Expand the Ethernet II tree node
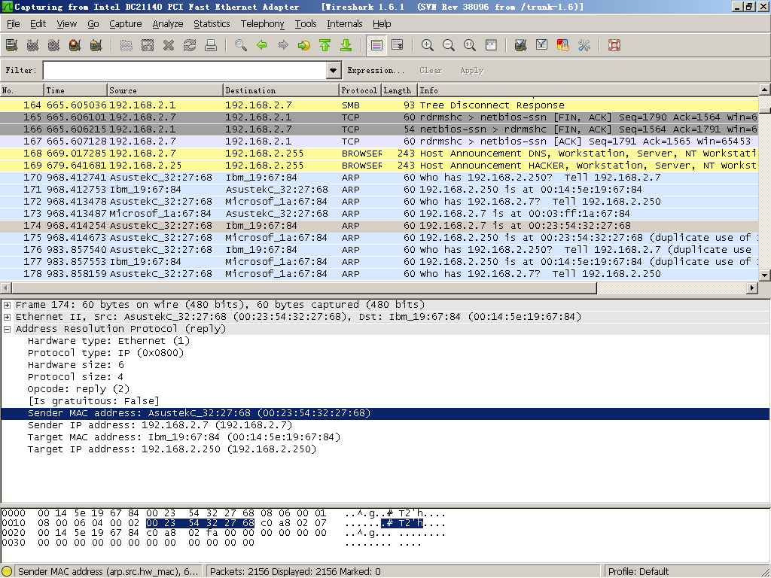The image size is (771, 578). tap(8, 317)
